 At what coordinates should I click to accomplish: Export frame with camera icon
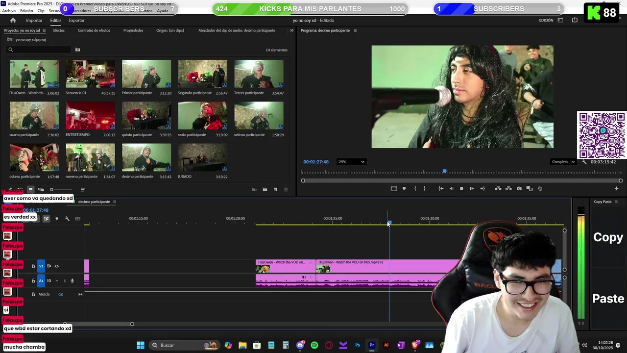click(x=519, y=189)
